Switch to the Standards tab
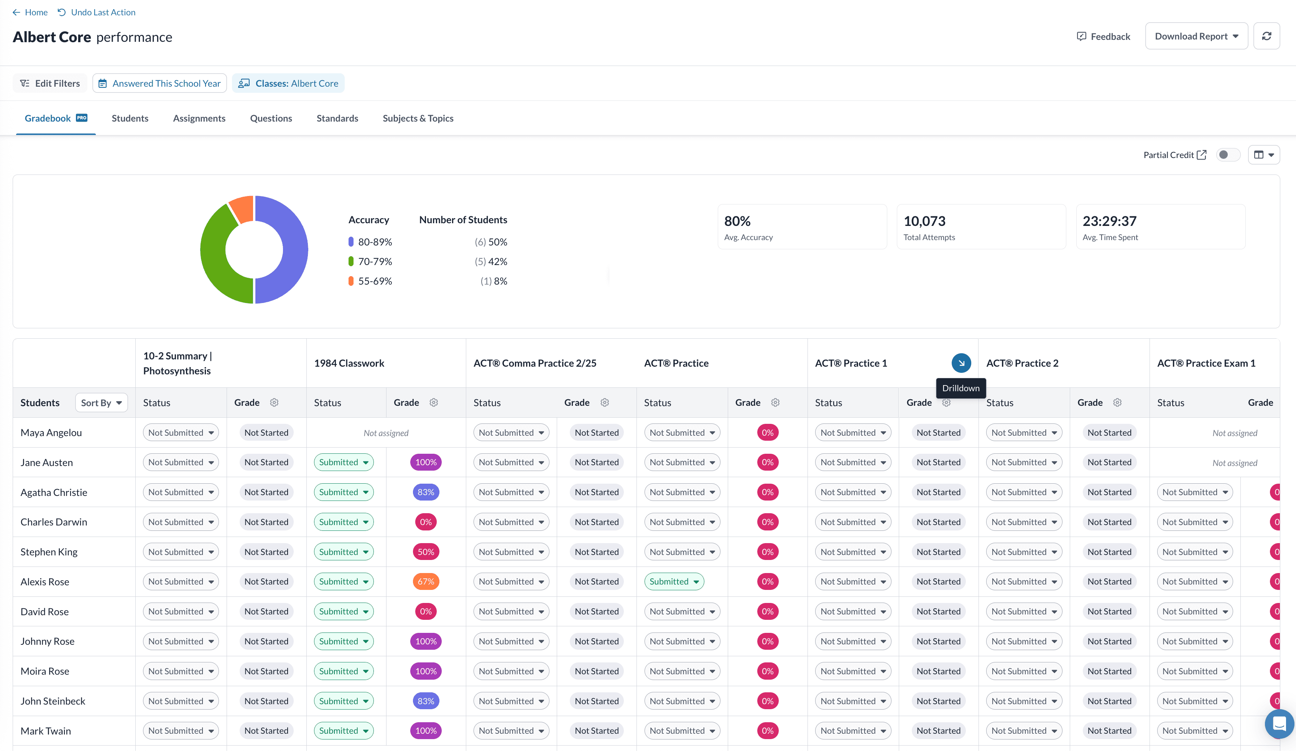1296x751 pixels. pos(337,118)
